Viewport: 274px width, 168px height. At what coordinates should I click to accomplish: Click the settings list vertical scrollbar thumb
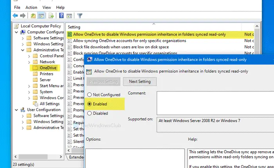pos(257,42)
